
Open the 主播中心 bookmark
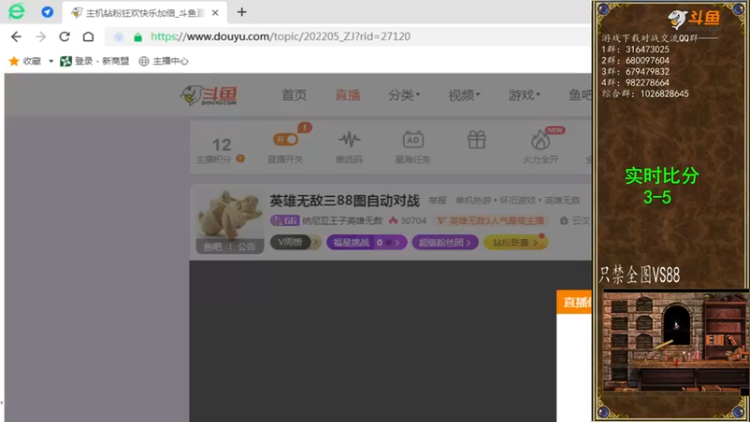pyautogui.click(x=163, y=61)
